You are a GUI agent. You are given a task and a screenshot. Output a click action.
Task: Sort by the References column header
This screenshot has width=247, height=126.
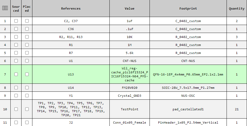click(x=71, y=8)
